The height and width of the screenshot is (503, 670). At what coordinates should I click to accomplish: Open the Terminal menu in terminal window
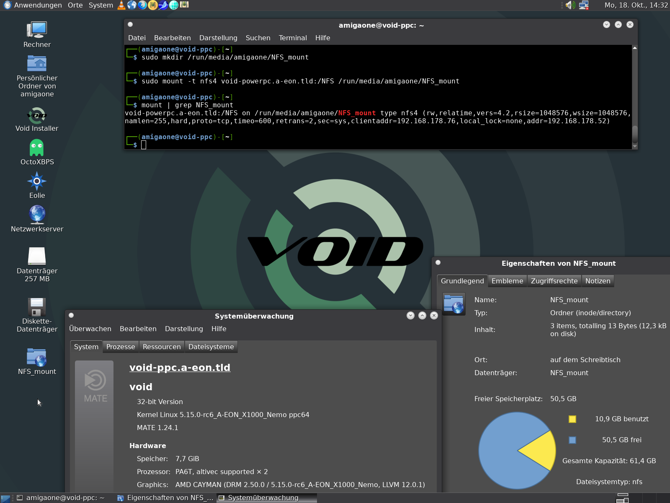[293, 38]
